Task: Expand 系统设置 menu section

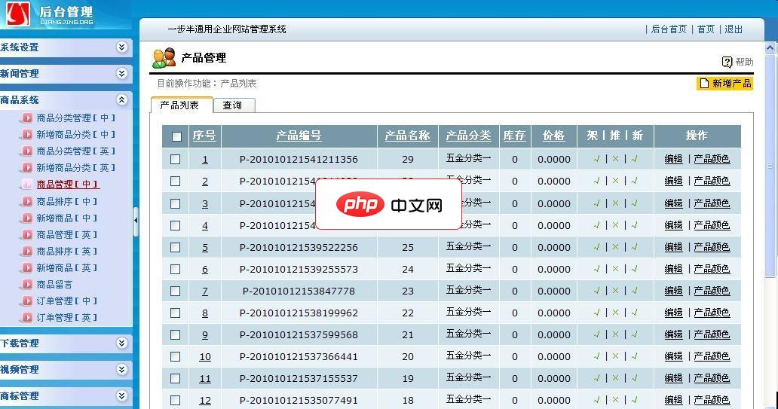Action: (121, 47)
